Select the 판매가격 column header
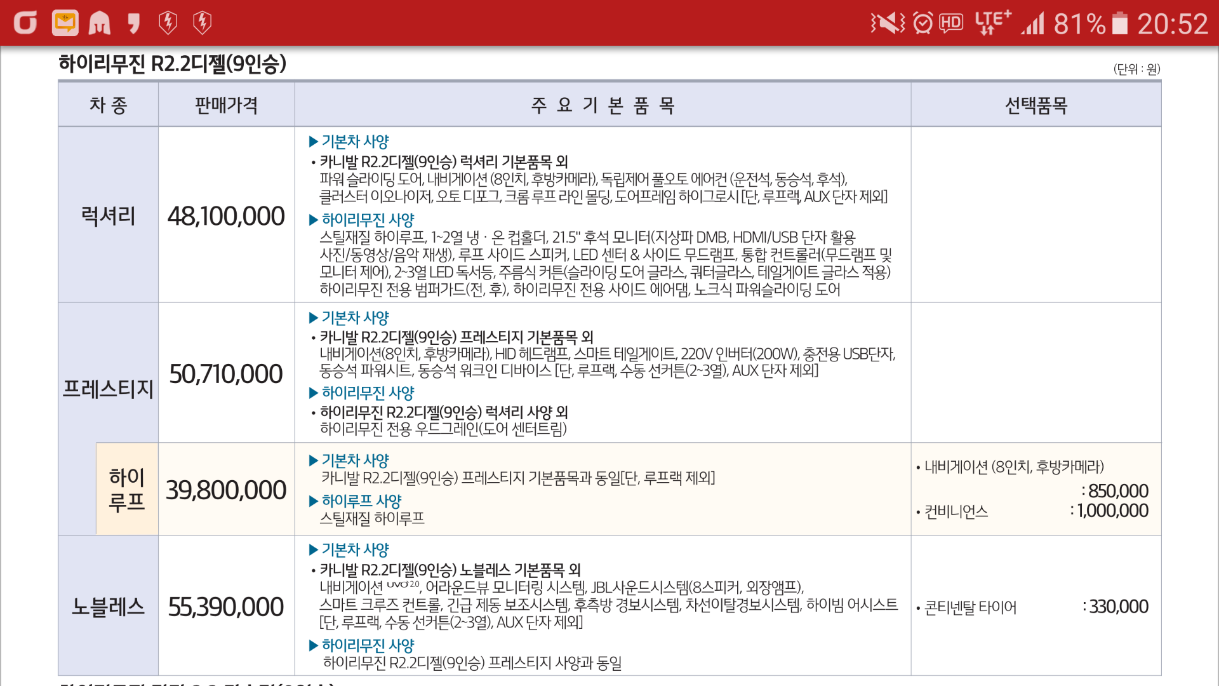 pos(226,105)
